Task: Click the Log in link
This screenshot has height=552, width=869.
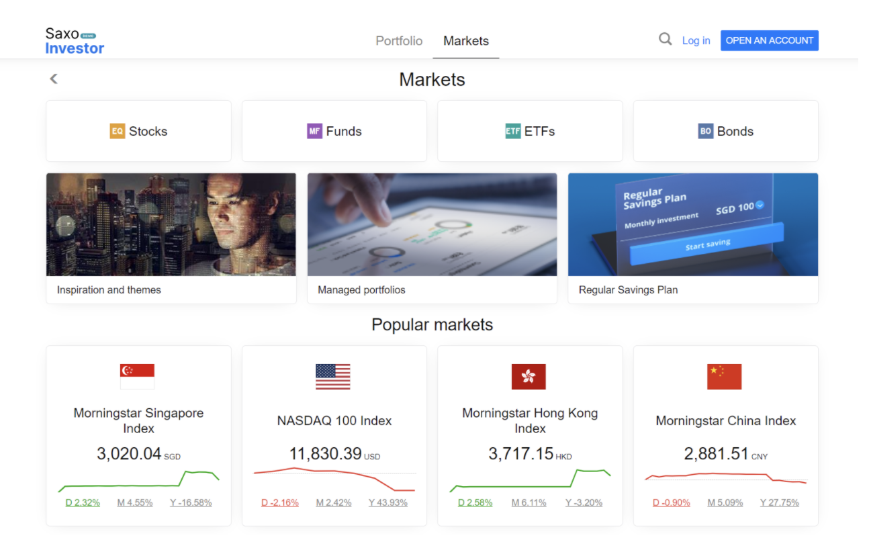Action: [x=696, y=40]
